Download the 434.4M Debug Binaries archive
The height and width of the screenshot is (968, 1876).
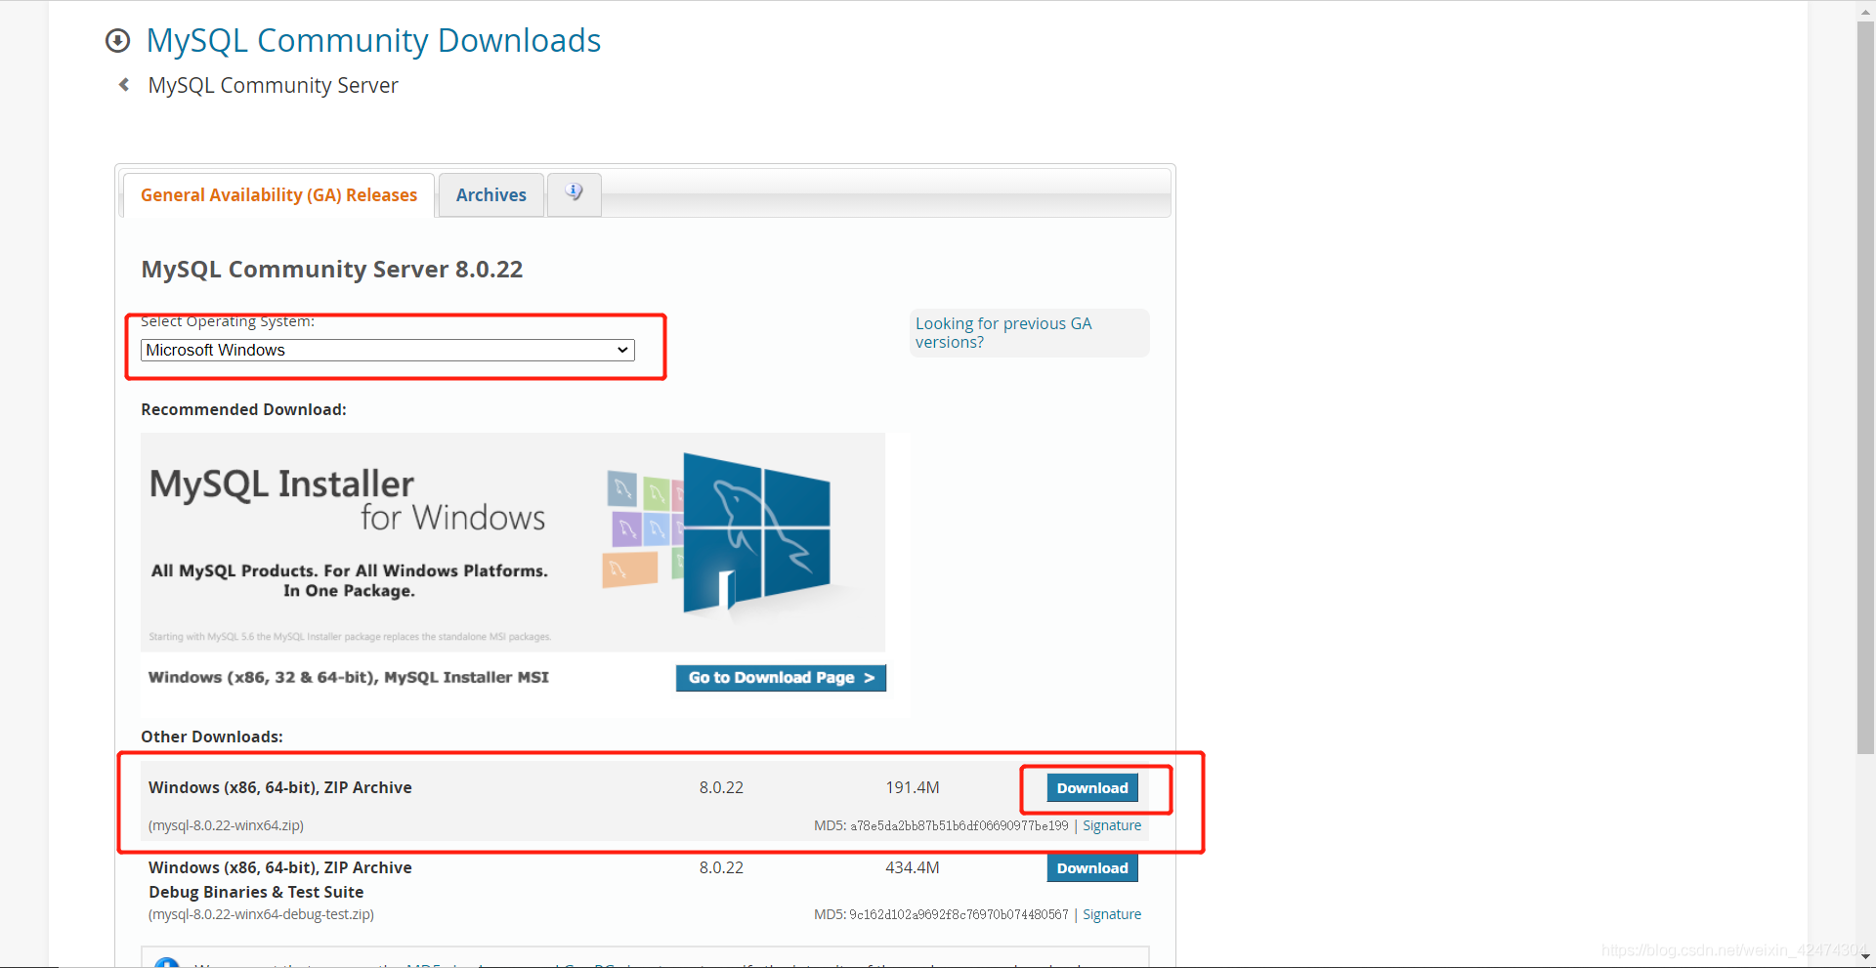(1091, 868)
